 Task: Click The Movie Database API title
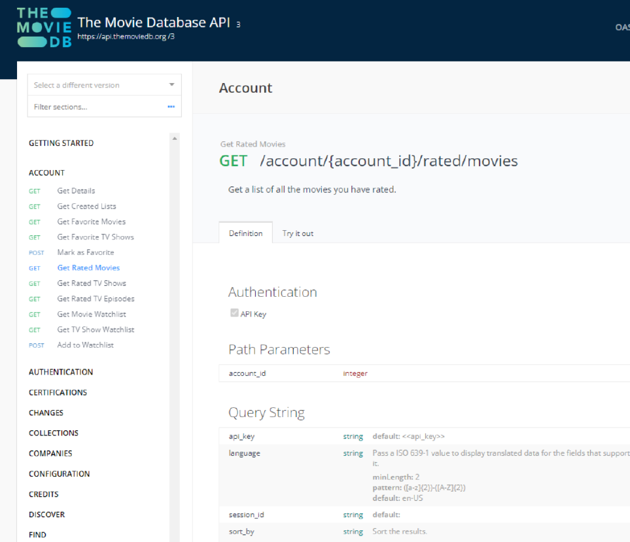(154, 22)
